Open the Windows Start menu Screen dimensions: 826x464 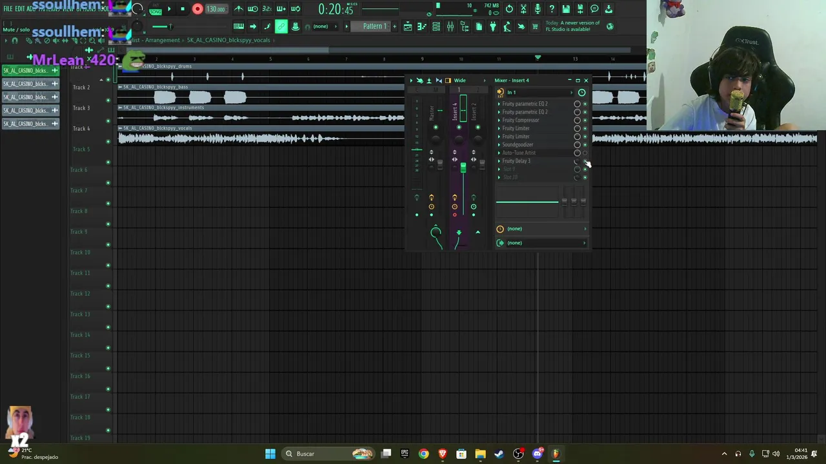[x=270, y=454]
